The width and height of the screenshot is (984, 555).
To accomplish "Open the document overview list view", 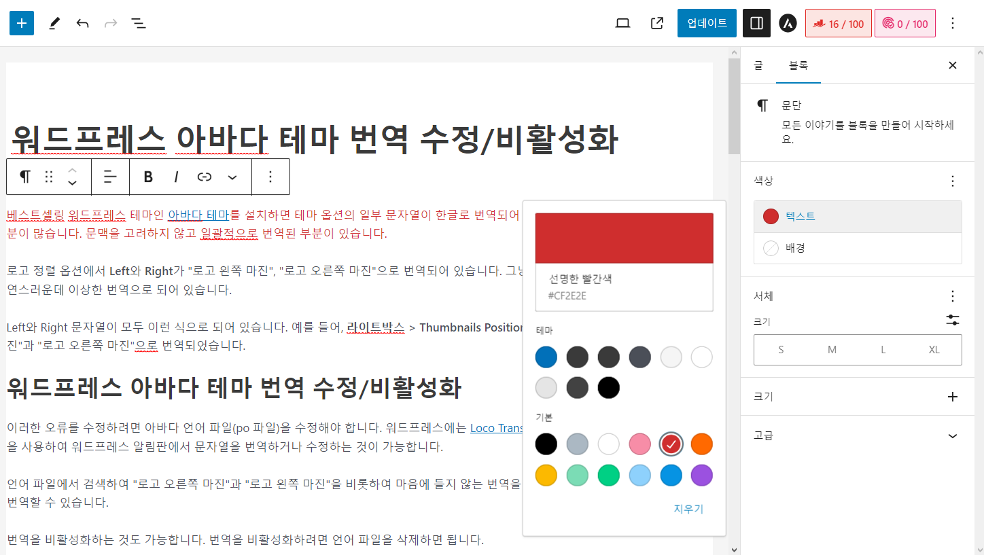I will 139,23.
